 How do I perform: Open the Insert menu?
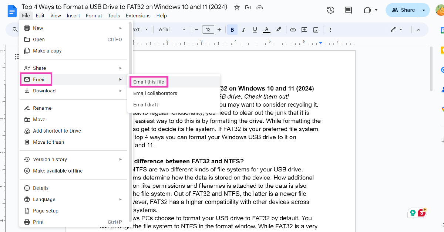coord(73,16)
